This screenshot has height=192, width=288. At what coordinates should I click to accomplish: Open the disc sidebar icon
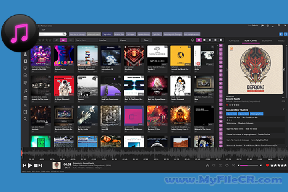click(x=25, y=112)
